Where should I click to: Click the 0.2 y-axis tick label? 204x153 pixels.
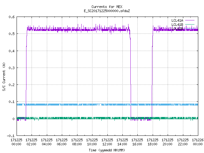[x=11, y=85]
